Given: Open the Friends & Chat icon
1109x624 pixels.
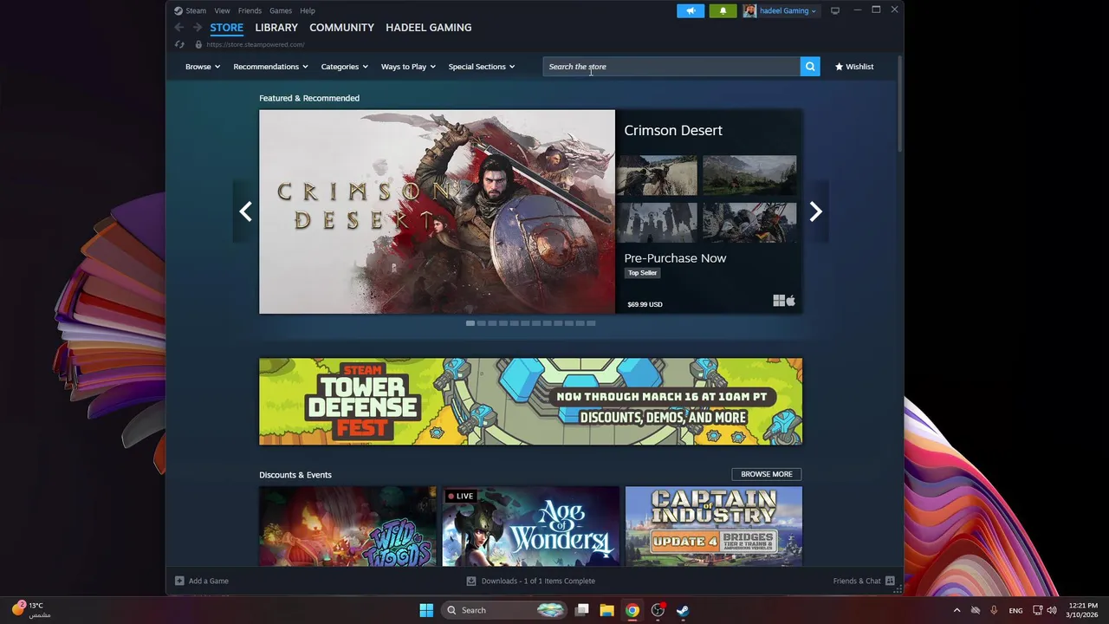Looking at the screenshot, I should 890,581.
